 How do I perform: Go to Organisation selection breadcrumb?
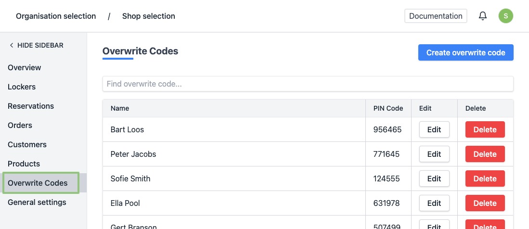56,16
